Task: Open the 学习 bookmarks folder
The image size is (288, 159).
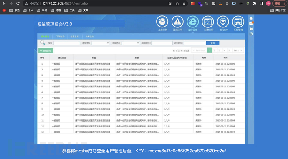Action: point(42,10)
